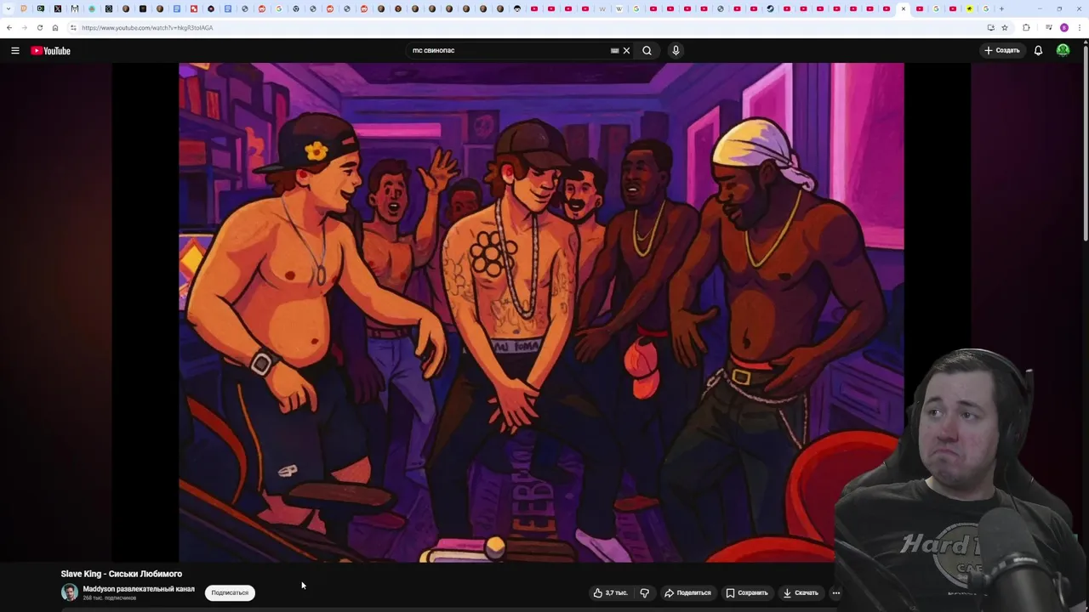Clear the search text with the X icon
Viewport: 1089px width, 612px height.
click(626, 50)
